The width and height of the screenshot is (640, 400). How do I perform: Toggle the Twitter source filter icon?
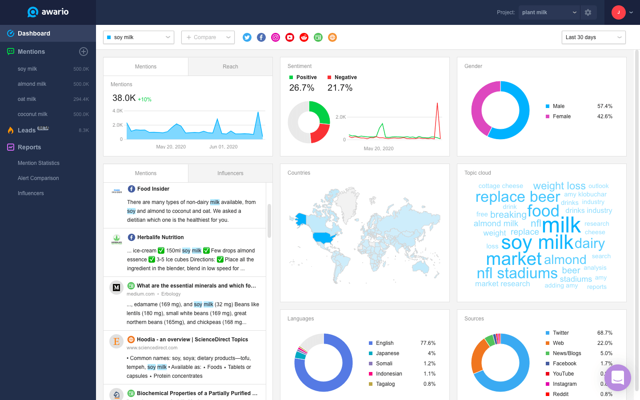(x=247, y=37)
